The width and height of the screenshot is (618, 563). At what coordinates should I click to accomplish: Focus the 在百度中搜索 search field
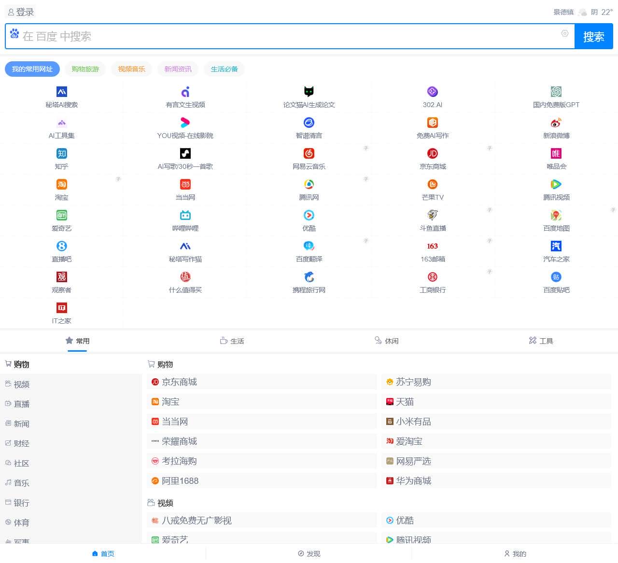point(290,36)
